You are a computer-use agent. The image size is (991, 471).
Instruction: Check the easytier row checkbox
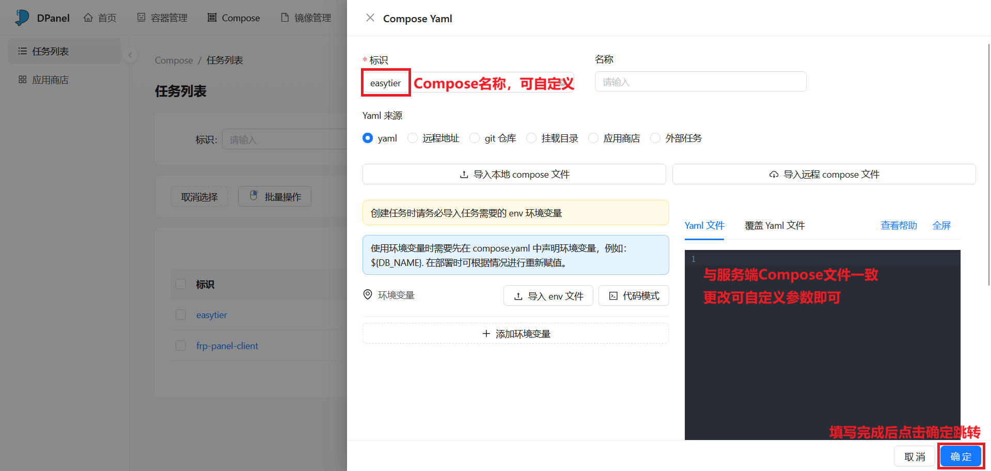181,315
